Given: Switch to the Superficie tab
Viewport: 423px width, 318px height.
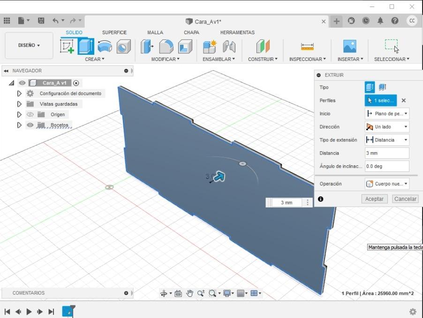Looking at the screenshot, I should coord(114,32).
